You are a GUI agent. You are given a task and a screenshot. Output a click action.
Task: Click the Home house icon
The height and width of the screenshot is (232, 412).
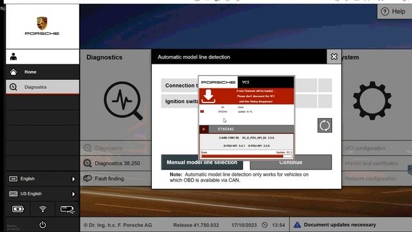(14, 72)
